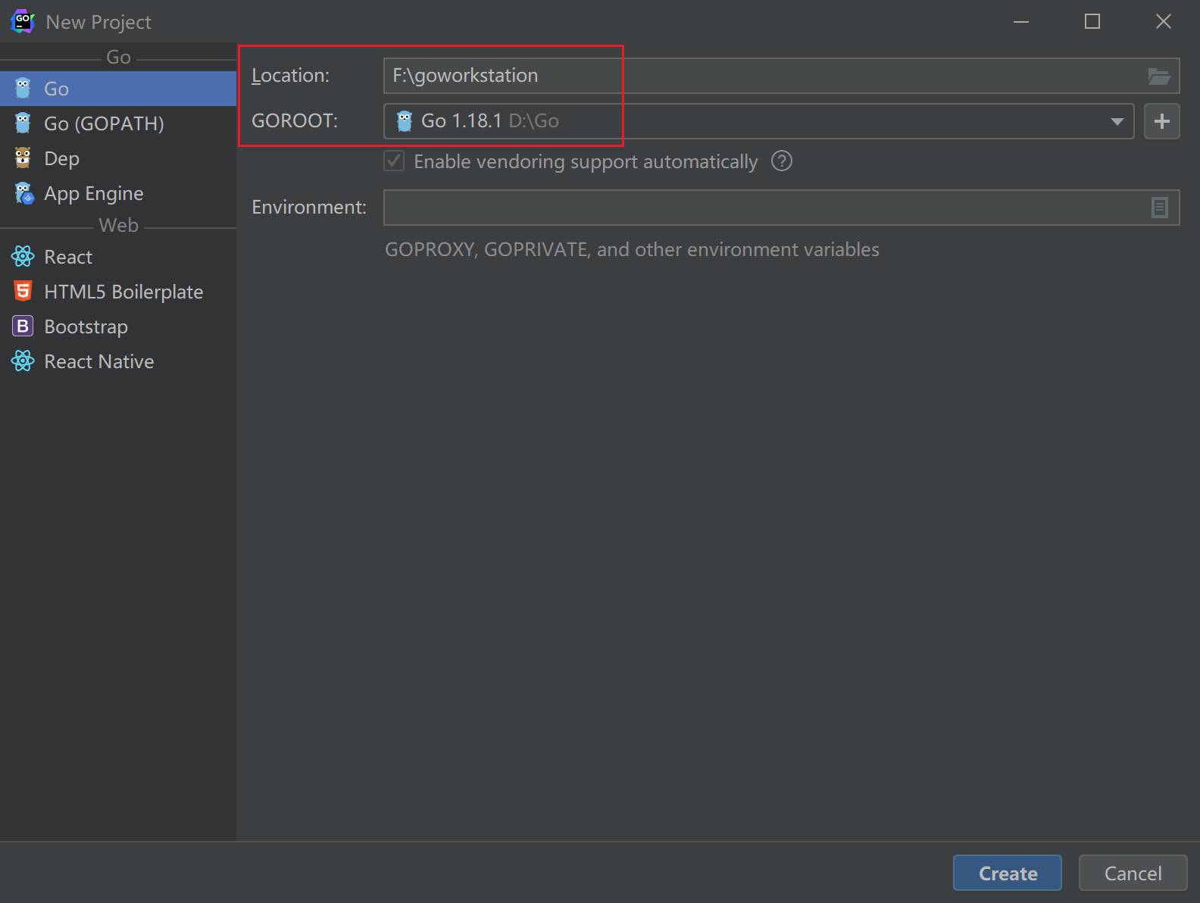Click the GOROOT: label

pos(295,121)
